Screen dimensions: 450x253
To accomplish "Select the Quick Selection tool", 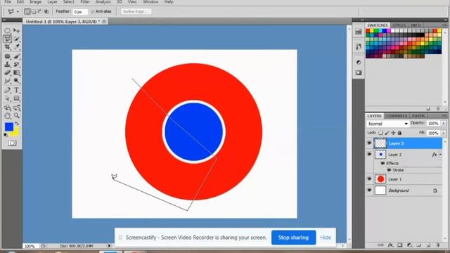I will click(17, 39).
